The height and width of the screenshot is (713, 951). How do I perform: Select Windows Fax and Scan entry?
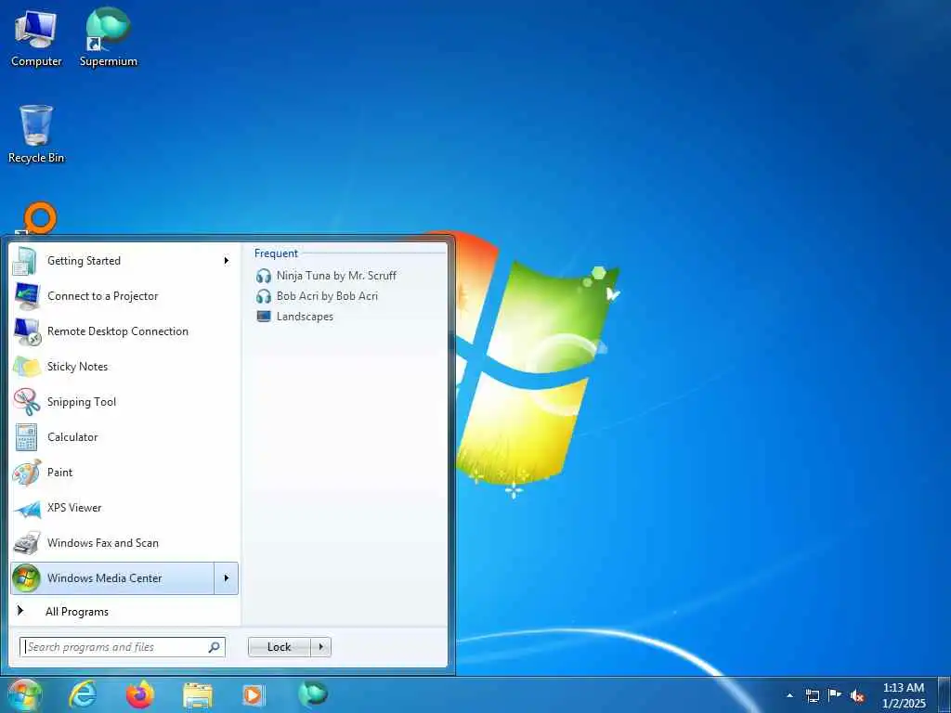click(125, 543)
